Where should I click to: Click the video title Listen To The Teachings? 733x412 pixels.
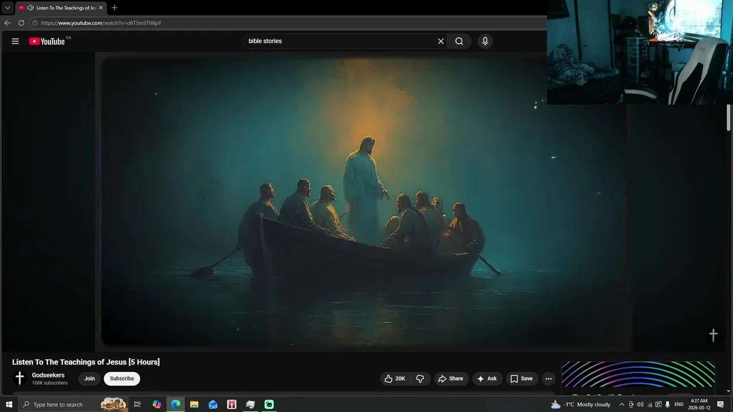click(x=86, y=362)
